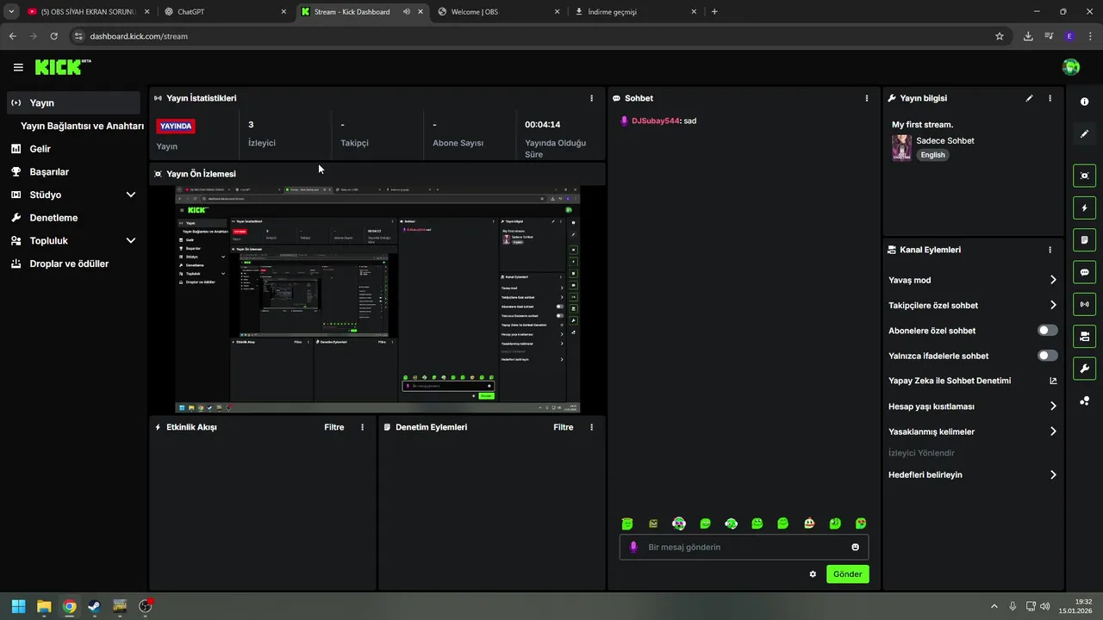This screenshot has width=1103, height=620.
Task: Expand the Topluluk sidebar section
Action: [130, 241]
